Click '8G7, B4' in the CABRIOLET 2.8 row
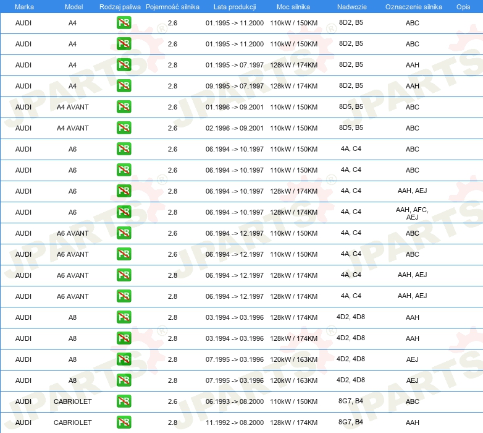The width and height of the screenshot is (483, 433). click(351, 422)
